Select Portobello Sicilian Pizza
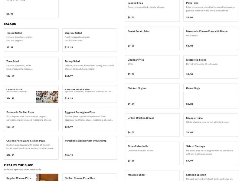The width and height of the screenshot is (242, 181). click(x=31, y=119)
